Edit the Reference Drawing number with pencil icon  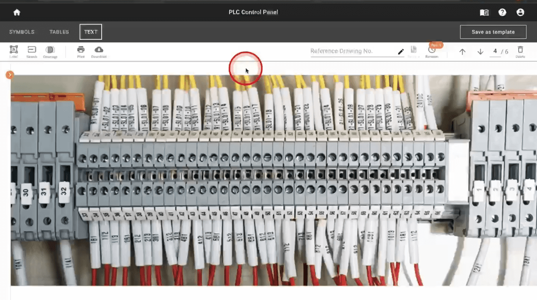pyautogui.click(x=401, y=51)
